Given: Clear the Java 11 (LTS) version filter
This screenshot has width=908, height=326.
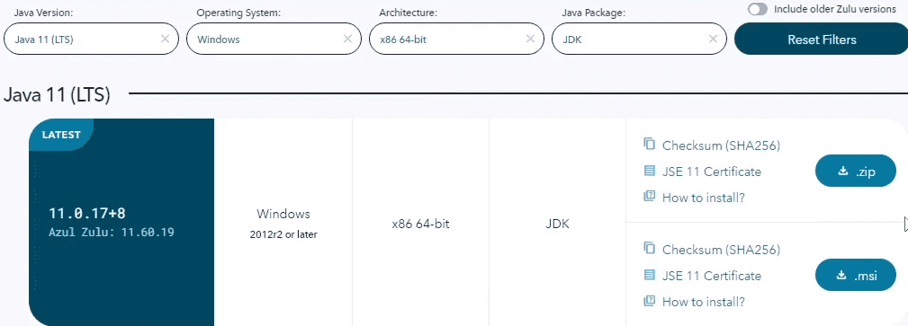Looking at the screenshot, I should (165, 39).
